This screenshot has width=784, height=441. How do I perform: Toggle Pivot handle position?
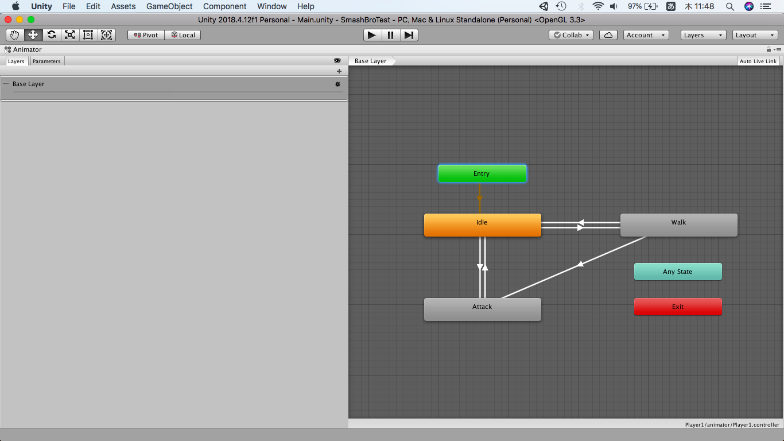[x=146, y=35]
